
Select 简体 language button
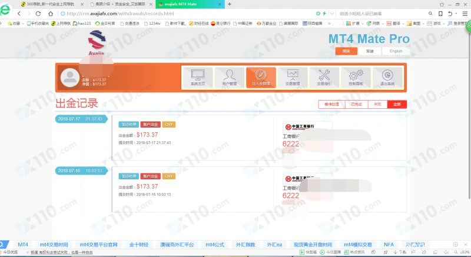click(346, 51)
